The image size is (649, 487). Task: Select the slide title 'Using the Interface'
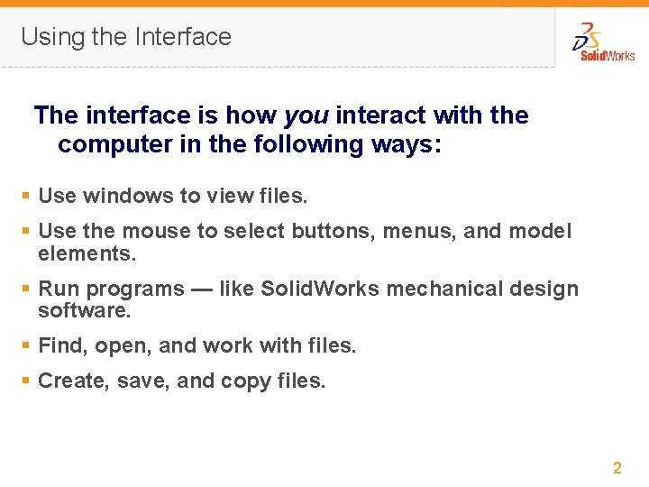click(126, 37)
